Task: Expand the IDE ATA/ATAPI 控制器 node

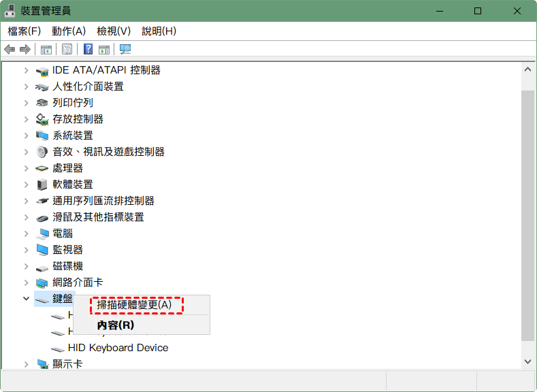Action: click(x=26, y=71)
